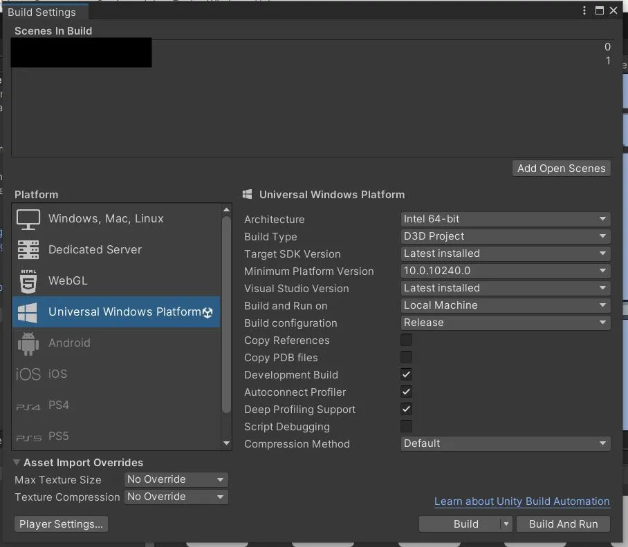Click the platform list scrollbar thumb

click(226, 315)
